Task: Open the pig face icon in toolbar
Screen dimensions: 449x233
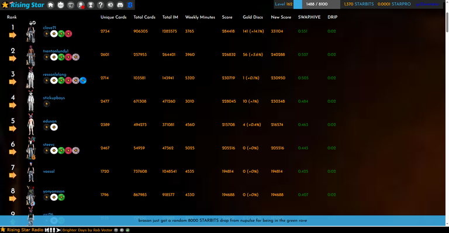Action: pyautogui.click(x=61, y=5)
